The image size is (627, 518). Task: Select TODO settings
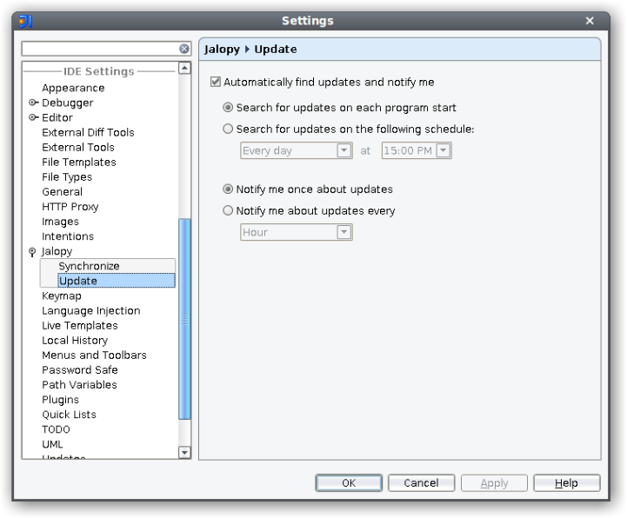click(x=56, y=429)
